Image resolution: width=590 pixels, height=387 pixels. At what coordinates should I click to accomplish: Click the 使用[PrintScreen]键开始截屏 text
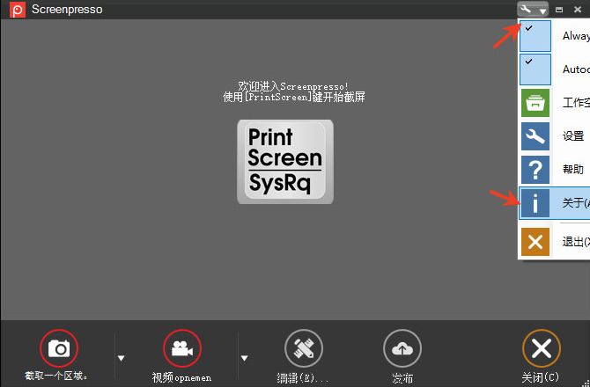click(x=293, y=97)
